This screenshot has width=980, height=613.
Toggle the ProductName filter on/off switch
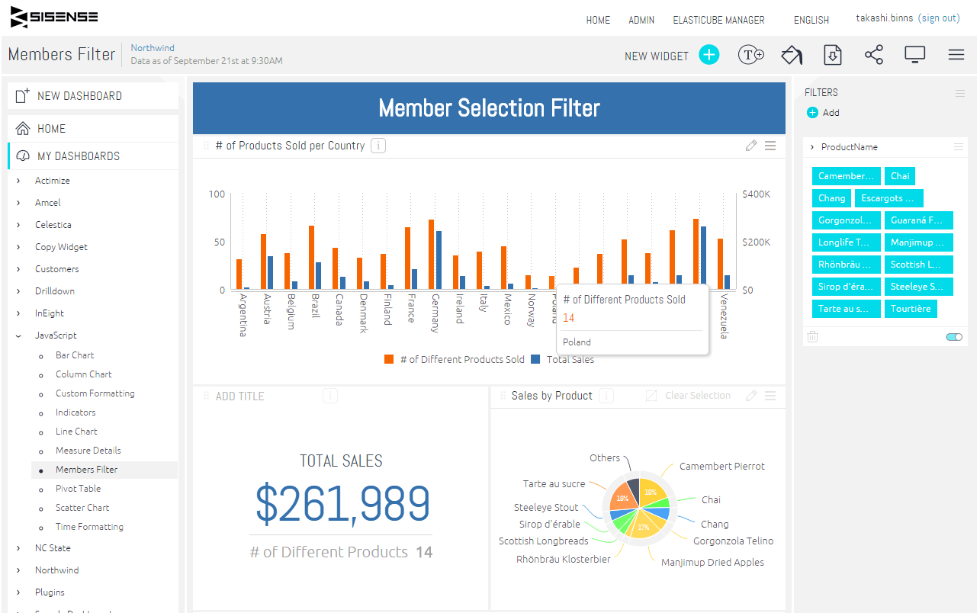[x=954, y=336]
